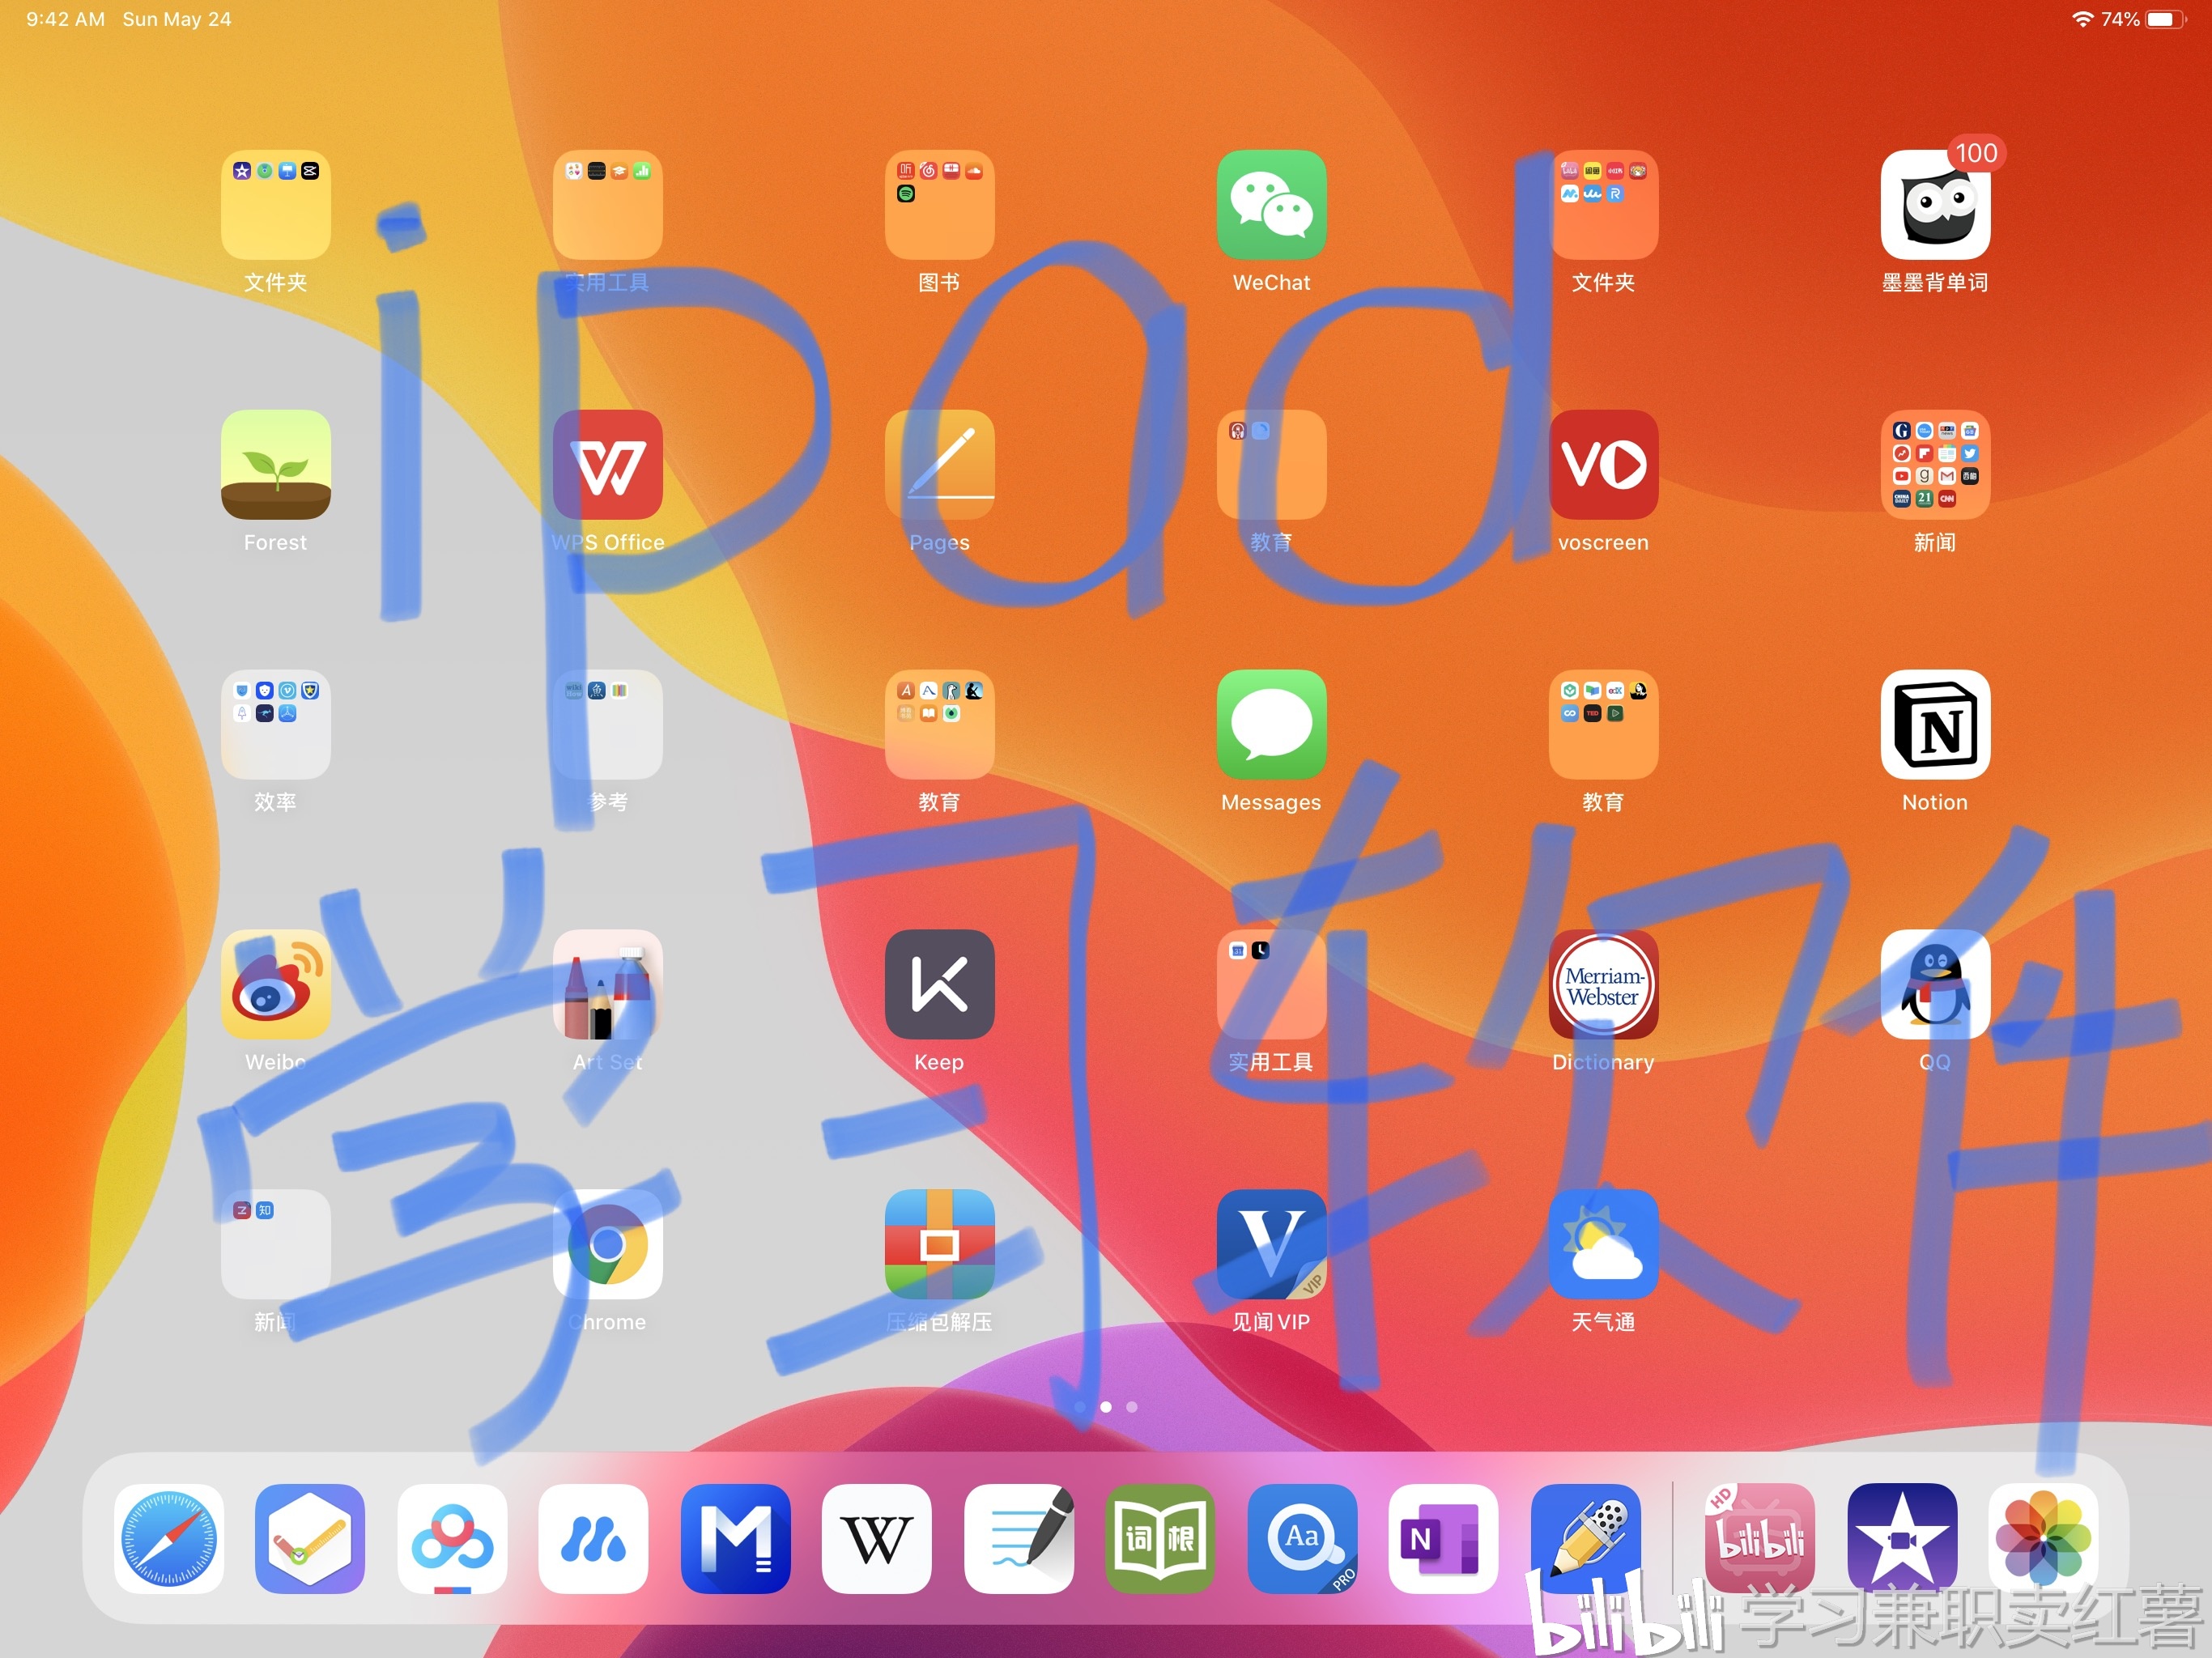Open the QQ penguin app

tap(1935, 985)
